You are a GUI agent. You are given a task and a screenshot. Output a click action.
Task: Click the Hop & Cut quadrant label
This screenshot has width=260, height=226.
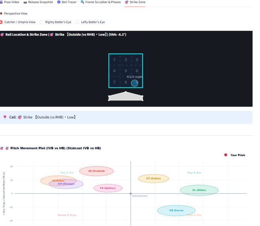tap(67, 173)
